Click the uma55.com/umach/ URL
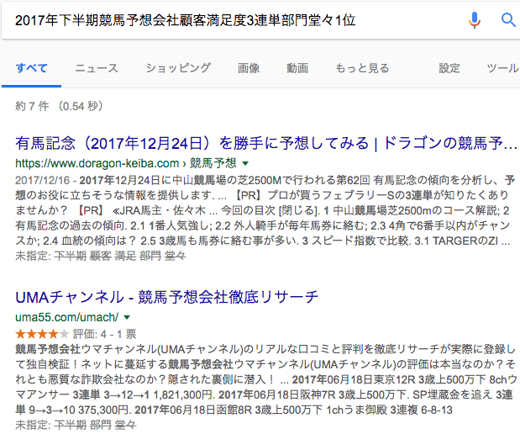This screenshot has height=434, width=520. coord(66,317)
